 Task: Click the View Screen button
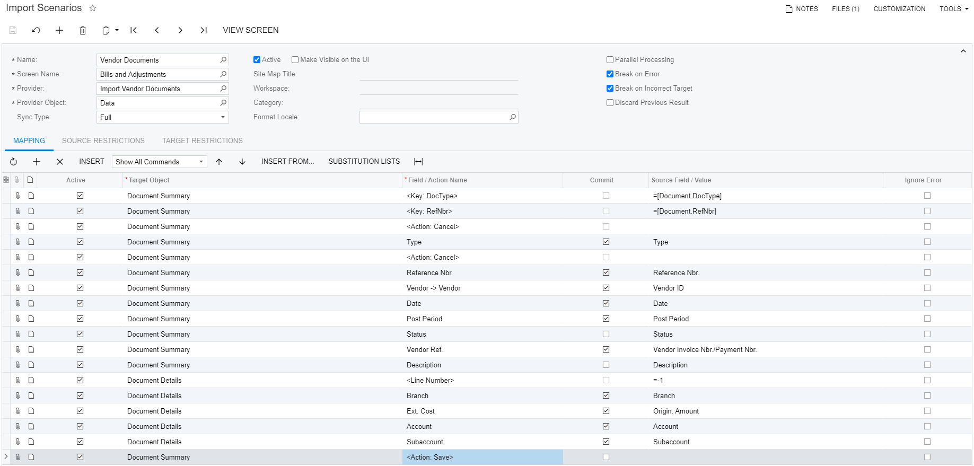[250, 30]
